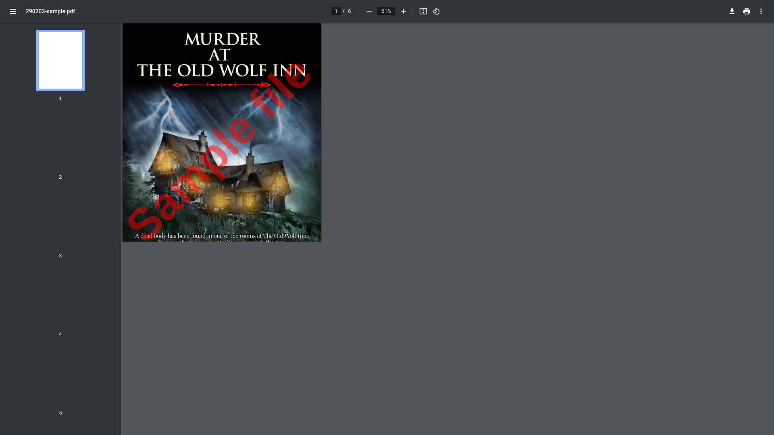
Task: Click the fit to page icon
Action: 423,11
